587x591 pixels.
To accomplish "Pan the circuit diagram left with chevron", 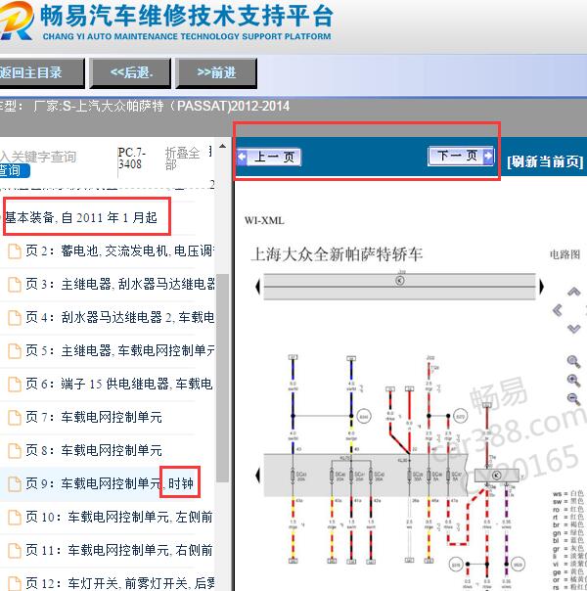I will point(558,310).
